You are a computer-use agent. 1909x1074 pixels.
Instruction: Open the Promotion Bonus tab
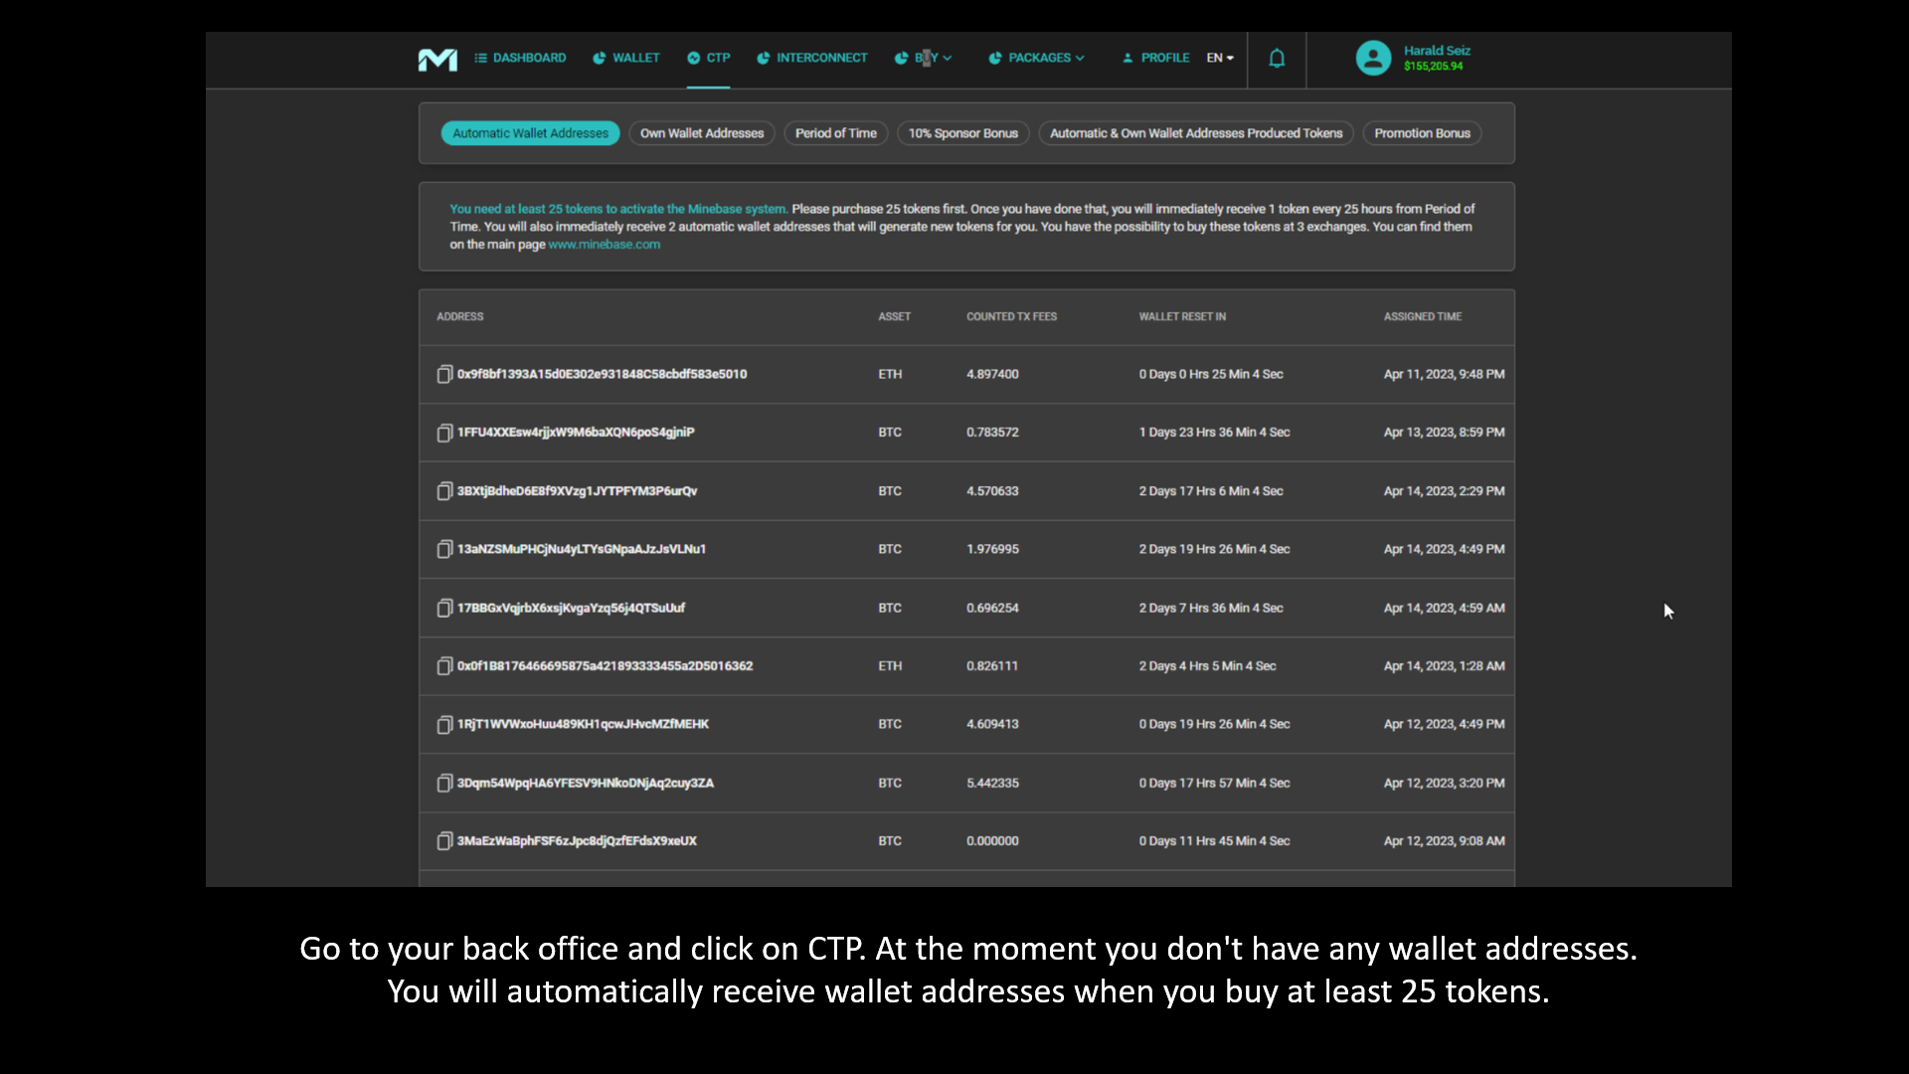click(x=1422, y=133)
